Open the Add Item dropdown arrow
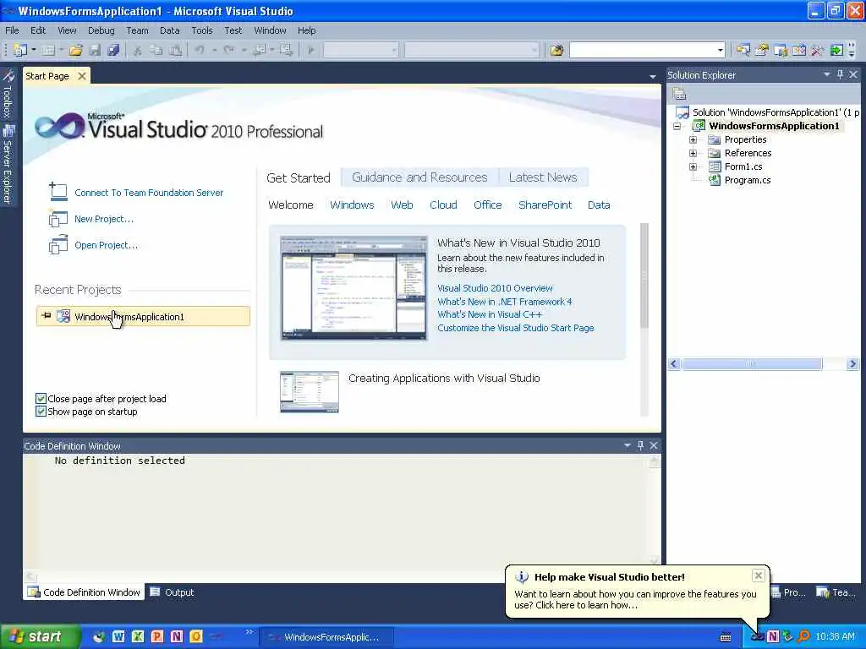 click(60, 50)
